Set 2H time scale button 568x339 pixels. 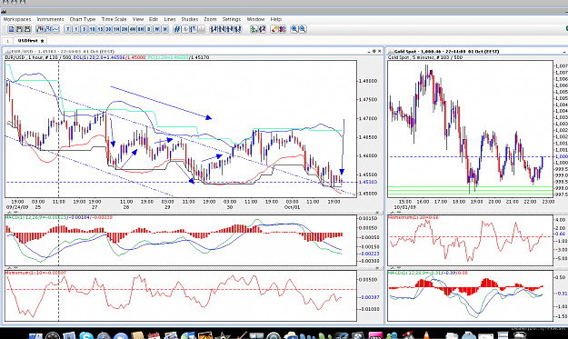point(125,29)
